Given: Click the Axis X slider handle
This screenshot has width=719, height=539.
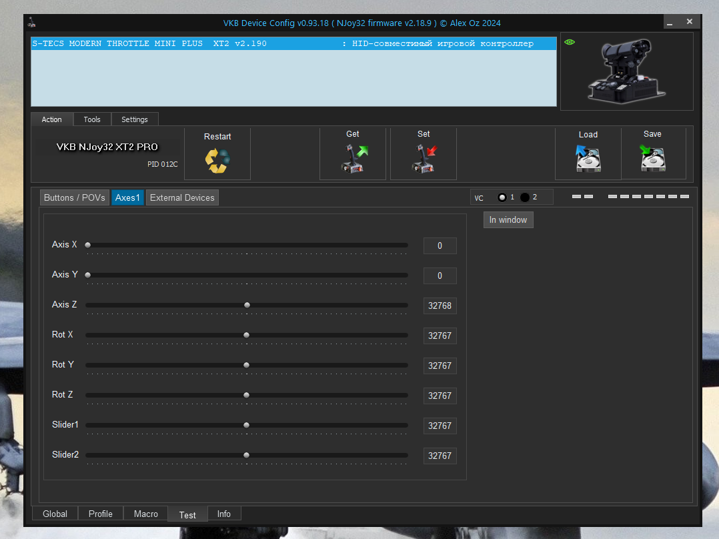Looking at the screenshot, I should pyautogui.click(x=87, y=245).
